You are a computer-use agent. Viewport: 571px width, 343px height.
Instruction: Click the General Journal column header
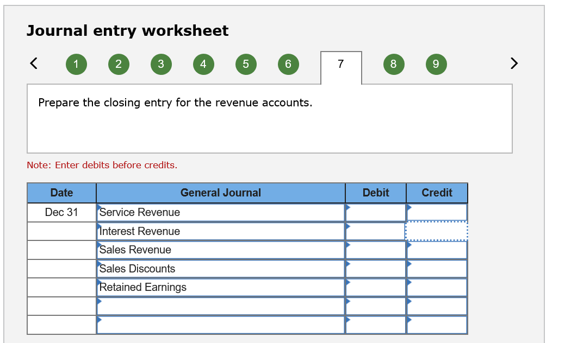click(221, 193)
